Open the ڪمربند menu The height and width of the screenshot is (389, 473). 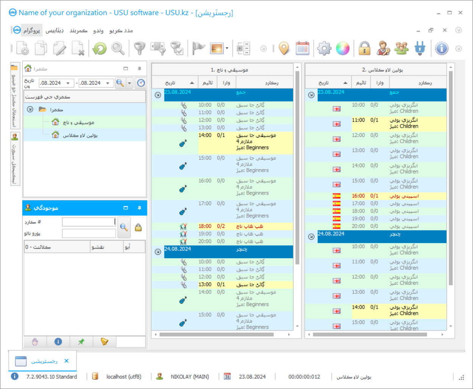[78, 30]
